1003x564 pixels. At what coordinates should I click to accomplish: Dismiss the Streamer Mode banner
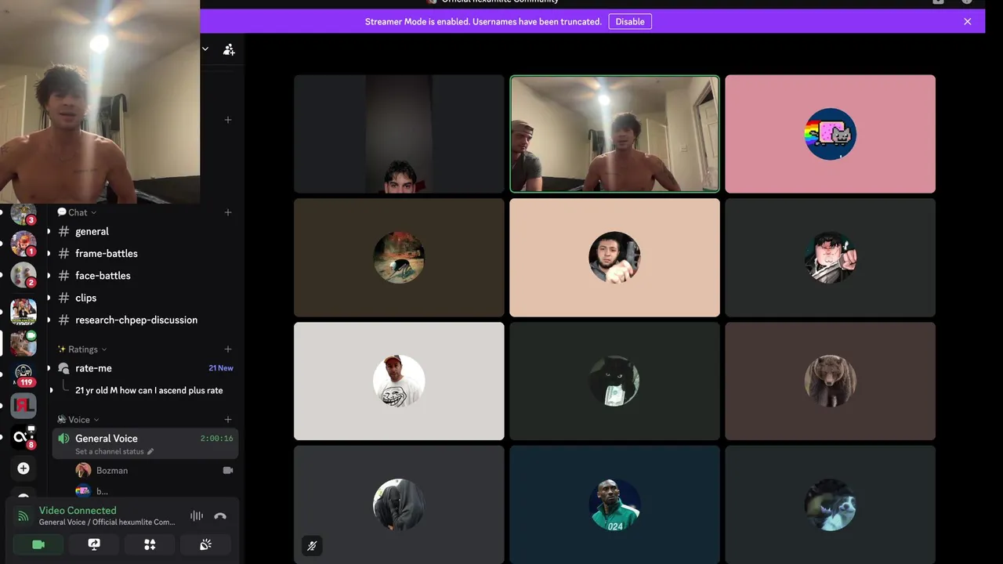coord(968,22)
